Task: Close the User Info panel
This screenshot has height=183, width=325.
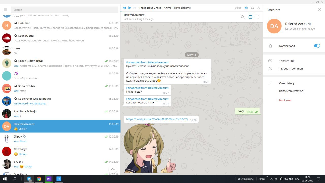Action: click(319, 10)
